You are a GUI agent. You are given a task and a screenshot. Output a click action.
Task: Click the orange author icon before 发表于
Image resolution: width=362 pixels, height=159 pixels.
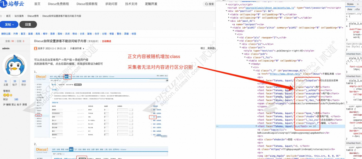click(x=35, y=48)
